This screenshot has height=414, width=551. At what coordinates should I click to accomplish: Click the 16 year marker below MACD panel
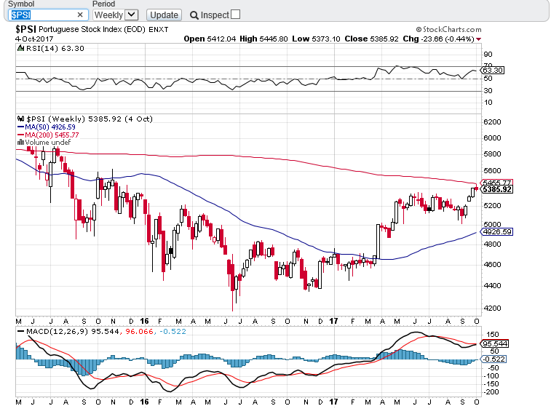tap(144, 402)
